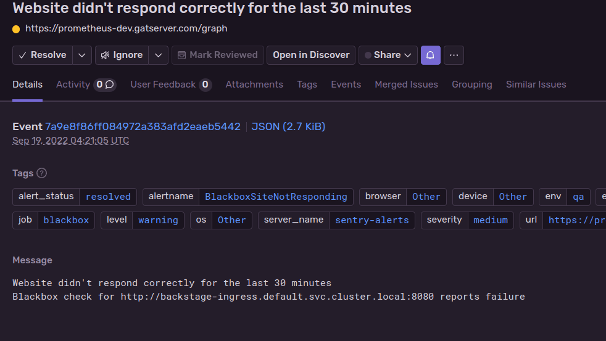Expand the Ignore options dropdown arrow
This screenshot has width=606, height=341.
[159, 55]
